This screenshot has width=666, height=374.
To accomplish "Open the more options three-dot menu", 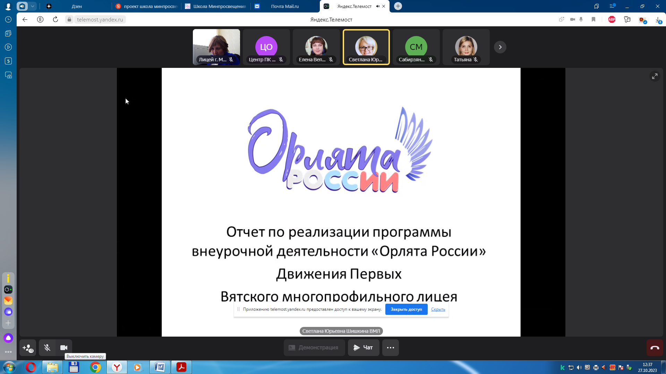I will click(x=391, y=348).
